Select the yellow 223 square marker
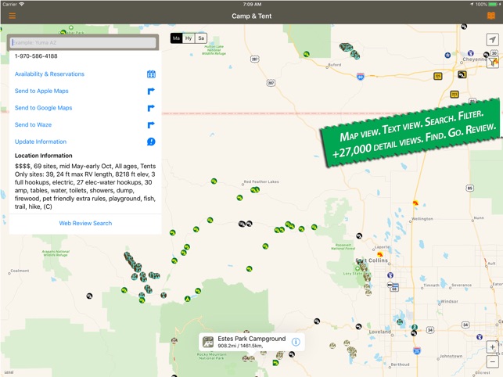Viewport: 503px width, 377px height. pos(454,94)
